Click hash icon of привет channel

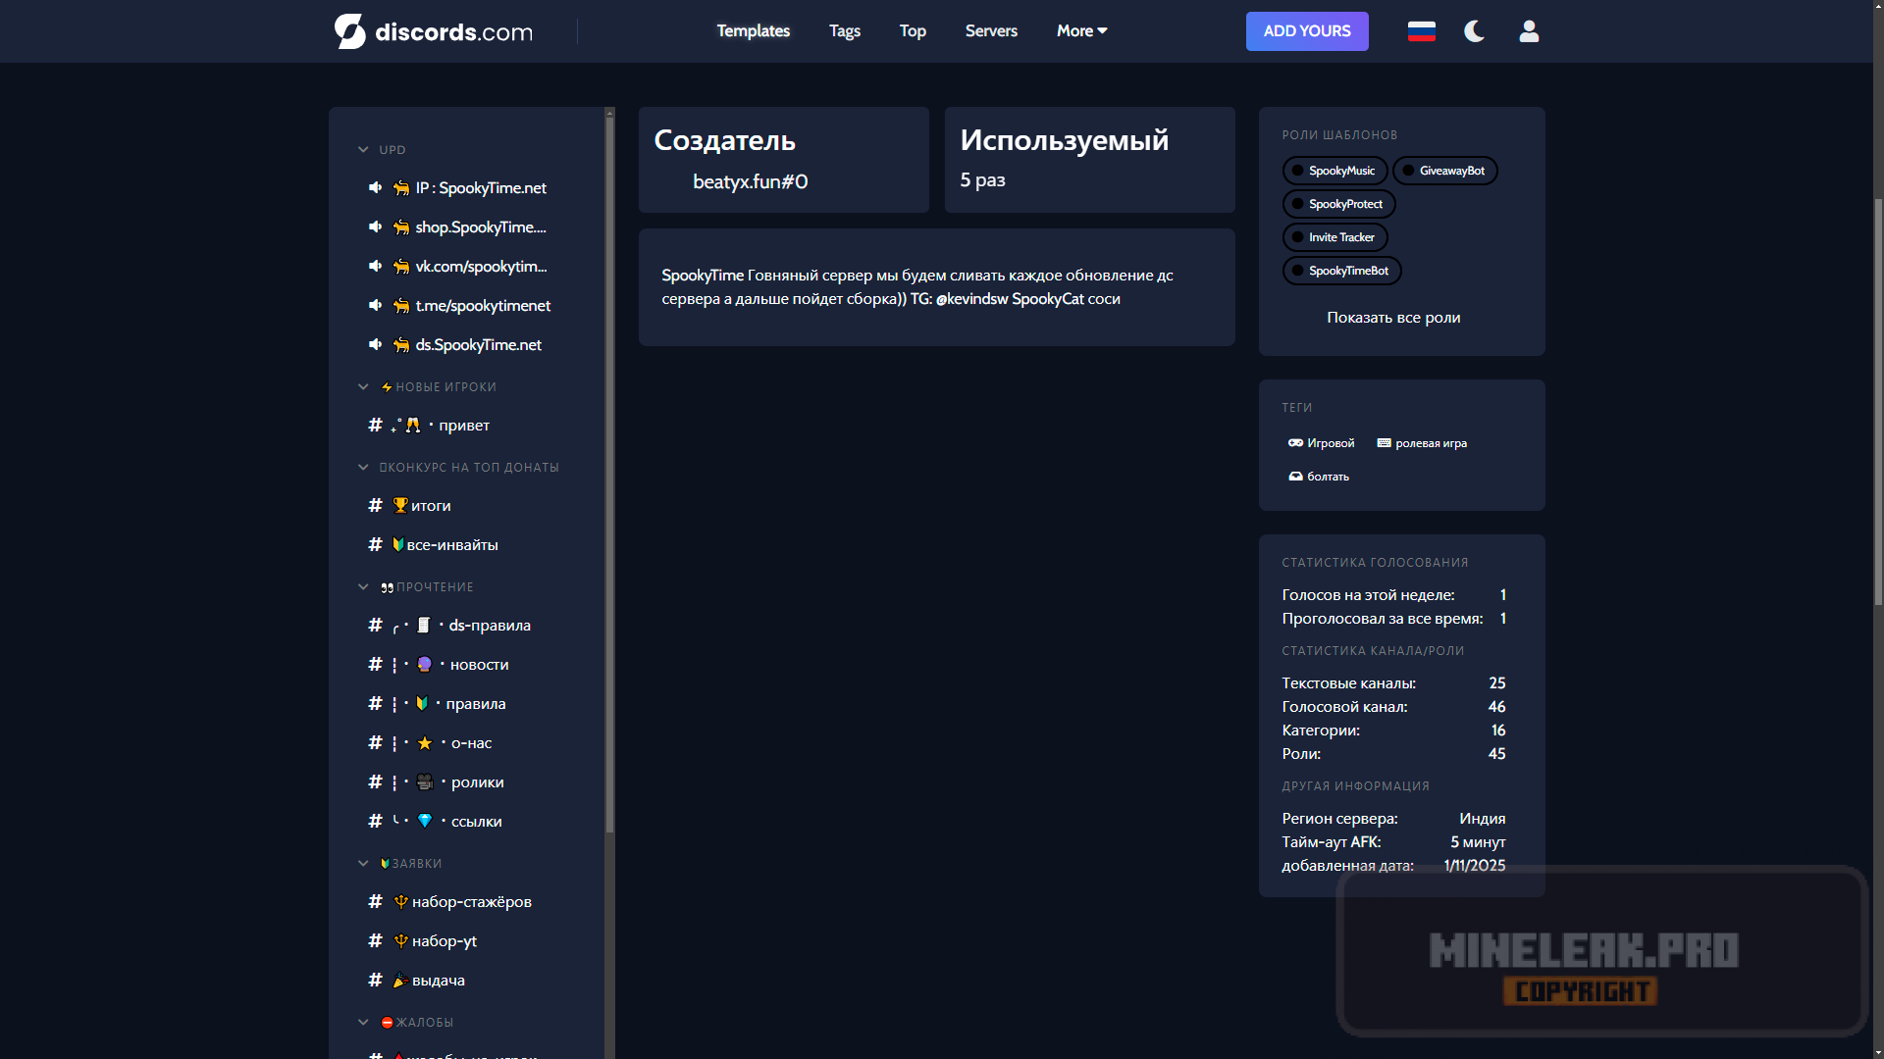point(375,425)
